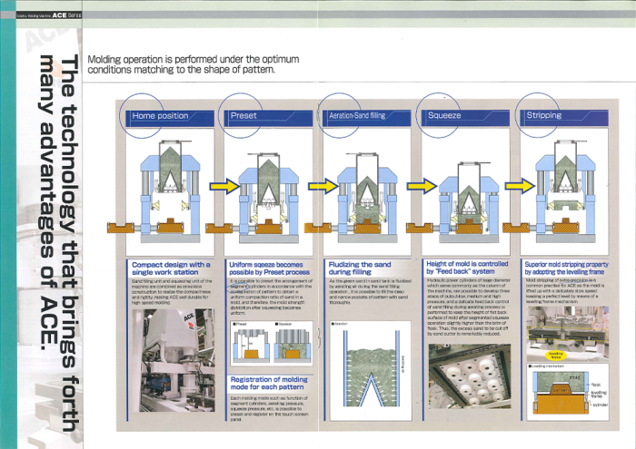Viewport: 636px width, 449px height.
Task: Click the "cylinder" label in levelling diagram
Action: (601, 405)
